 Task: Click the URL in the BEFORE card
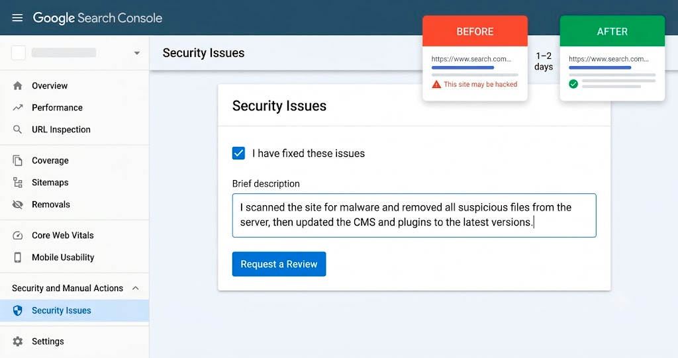pos(471,59)
